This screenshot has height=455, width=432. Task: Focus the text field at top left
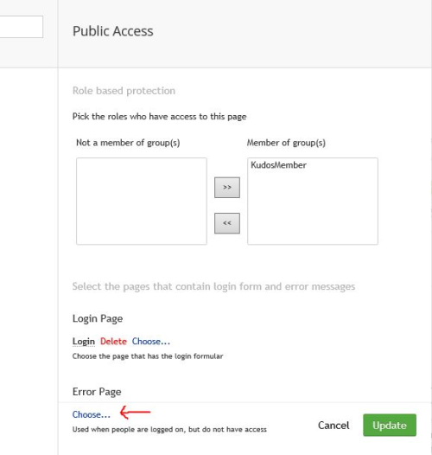(x=22, y=27)
